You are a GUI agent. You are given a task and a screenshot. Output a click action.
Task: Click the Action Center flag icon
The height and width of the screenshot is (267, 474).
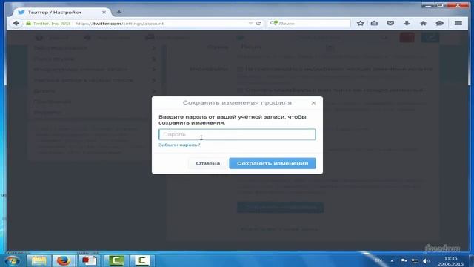pyautogui.click(x=404, y=260)
